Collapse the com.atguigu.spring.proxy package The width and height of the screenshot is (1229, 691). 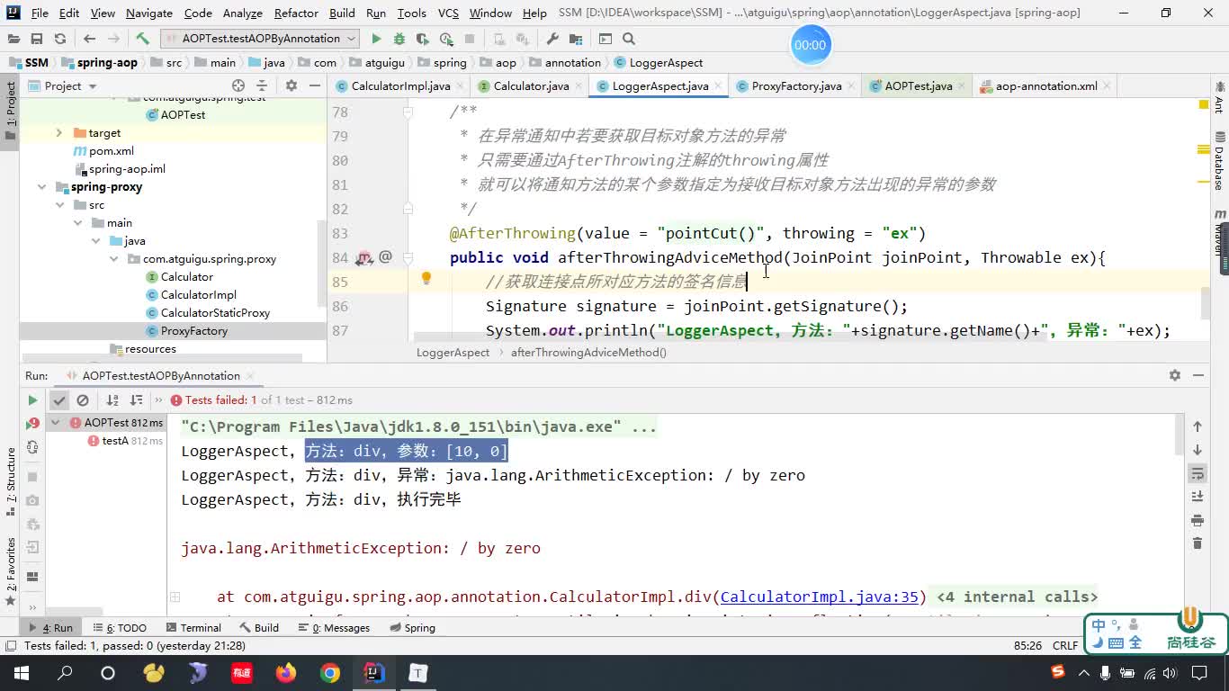point(113,258)
